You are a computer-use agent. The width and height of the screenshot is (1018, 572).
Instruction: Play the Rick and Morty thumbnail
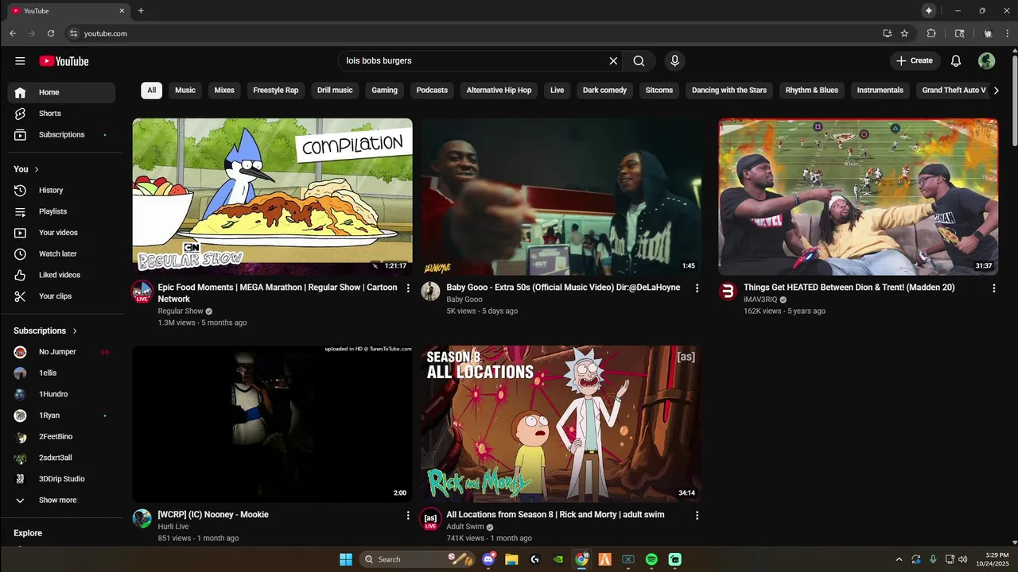[x=561, y=424]
